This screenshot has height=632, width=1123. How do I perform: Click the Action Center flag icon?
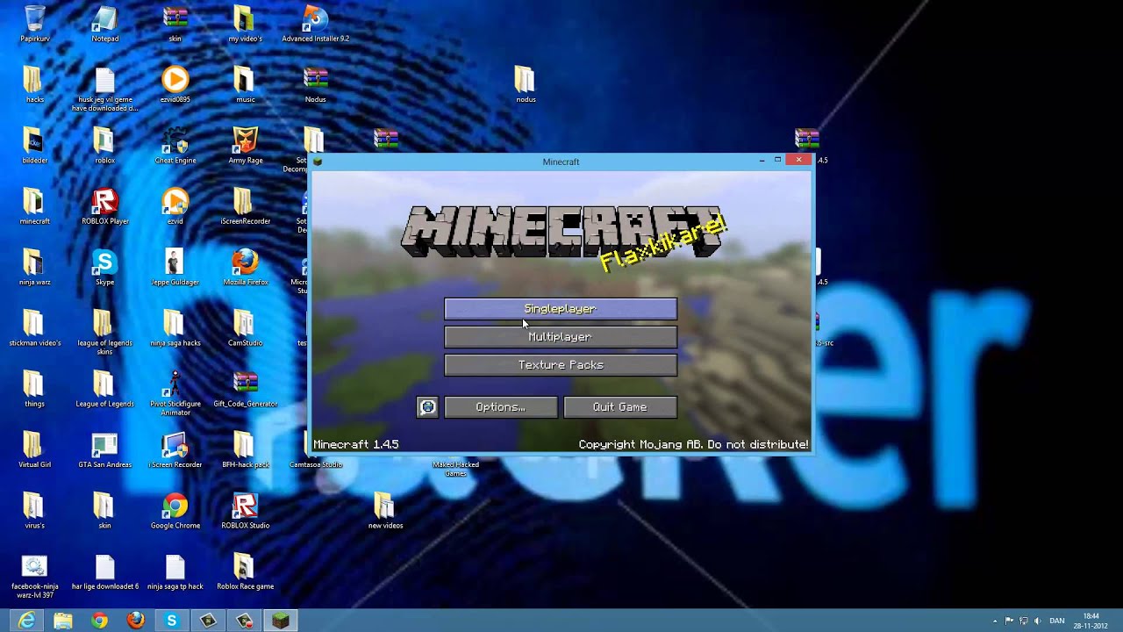tap(1009, 621)
